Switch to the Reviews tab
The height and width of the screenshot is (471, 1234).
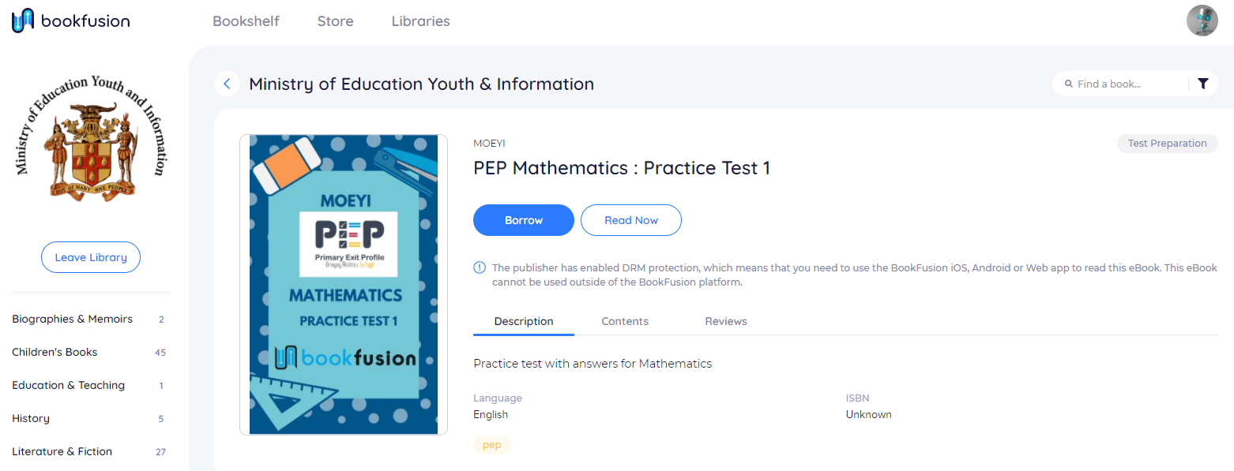coord(726,321)
